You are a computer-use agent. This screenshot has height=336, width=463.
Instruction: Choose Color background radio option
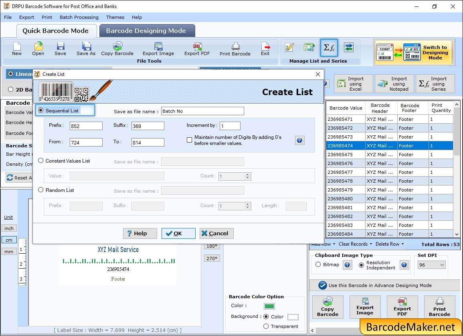coord(266,316)
